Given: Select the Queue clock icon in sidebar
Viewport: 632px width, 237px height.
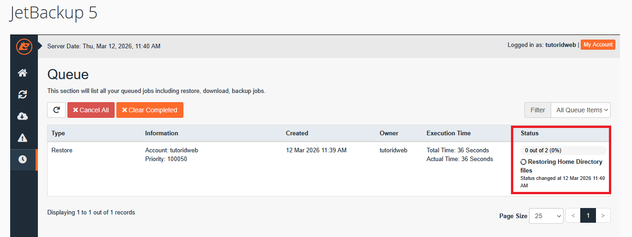Looking at the screenshot, I should click(x=23, y=159).
